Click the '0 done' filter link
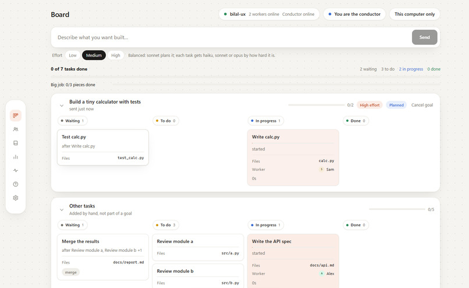 tap(434, 69)
